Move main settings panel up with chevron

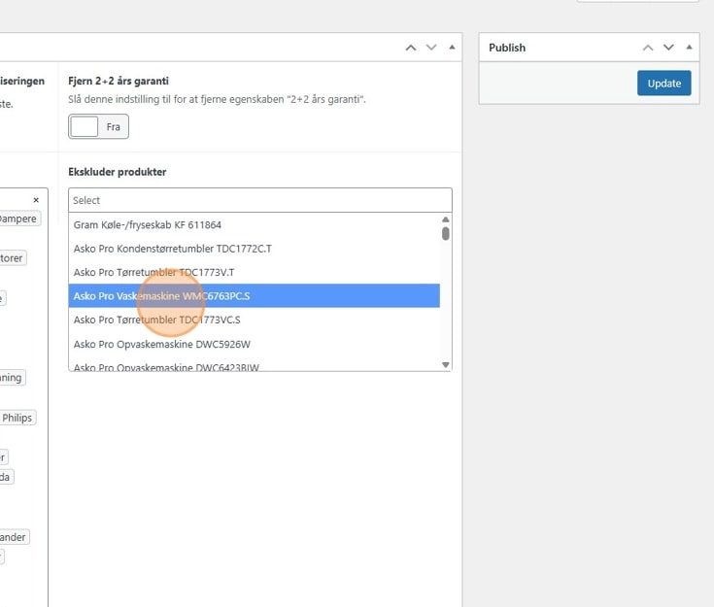[x=410, y=48]
